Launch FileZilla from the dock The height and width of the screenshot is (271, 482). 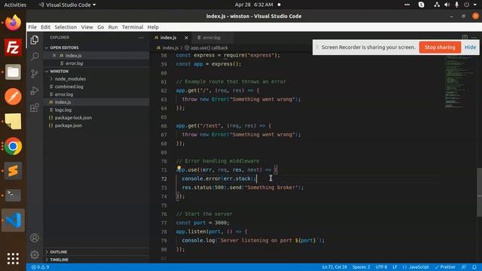[x=13, y=47]
